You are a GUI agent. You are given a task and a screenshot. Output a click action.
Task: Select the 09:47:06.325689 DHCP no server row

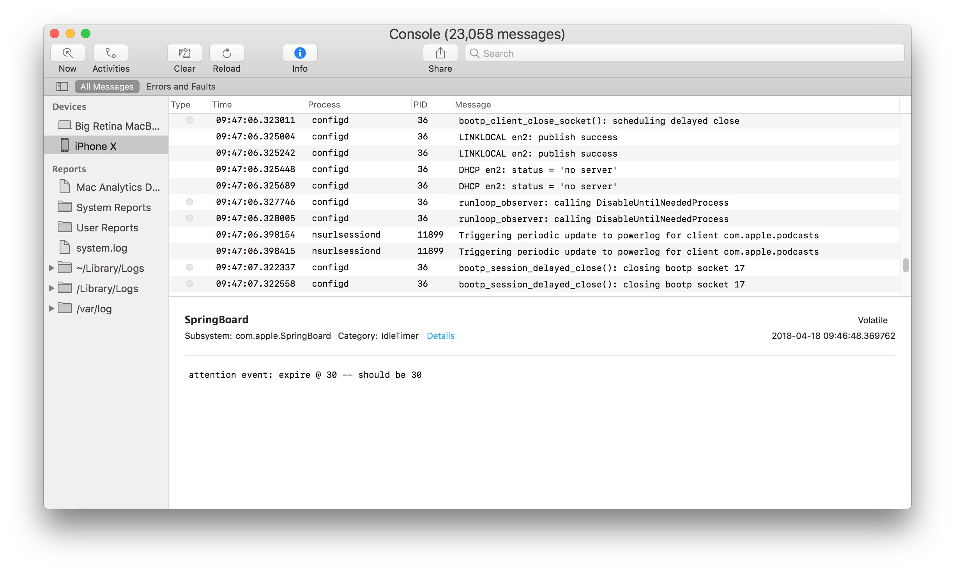click(534, 186)
